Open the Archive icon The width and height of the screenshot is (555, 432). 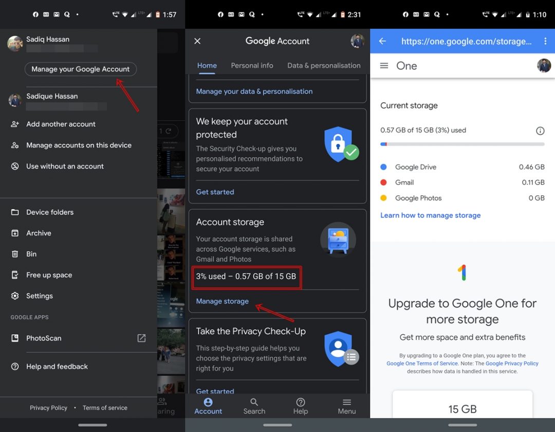point(15,233)
